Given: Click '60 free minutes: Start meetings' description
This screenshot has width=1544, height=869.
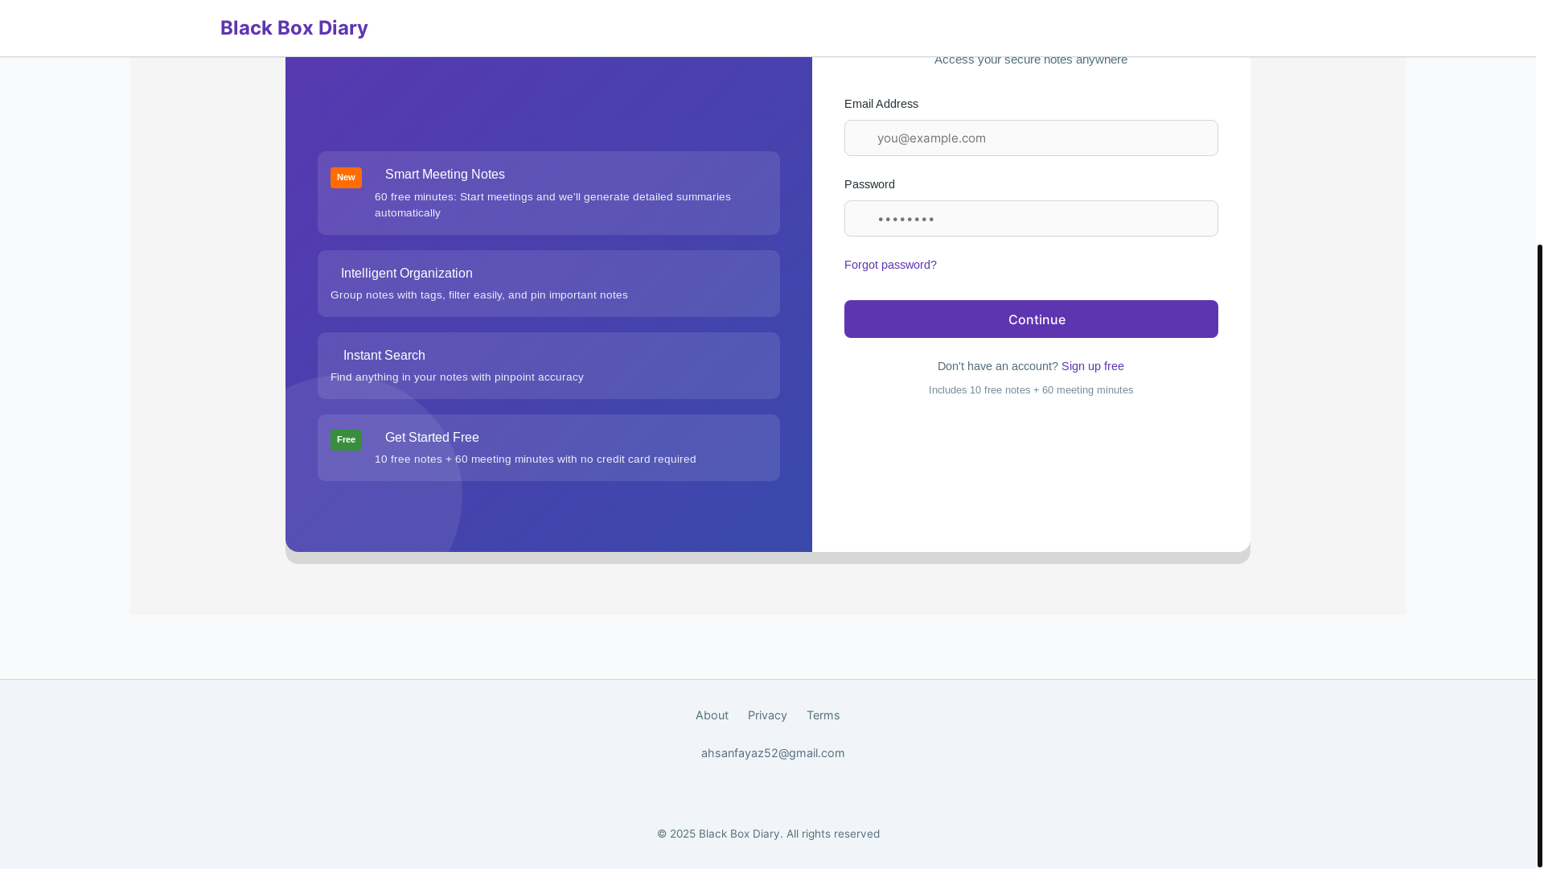Looking at the screenshot, I should 552,205.
